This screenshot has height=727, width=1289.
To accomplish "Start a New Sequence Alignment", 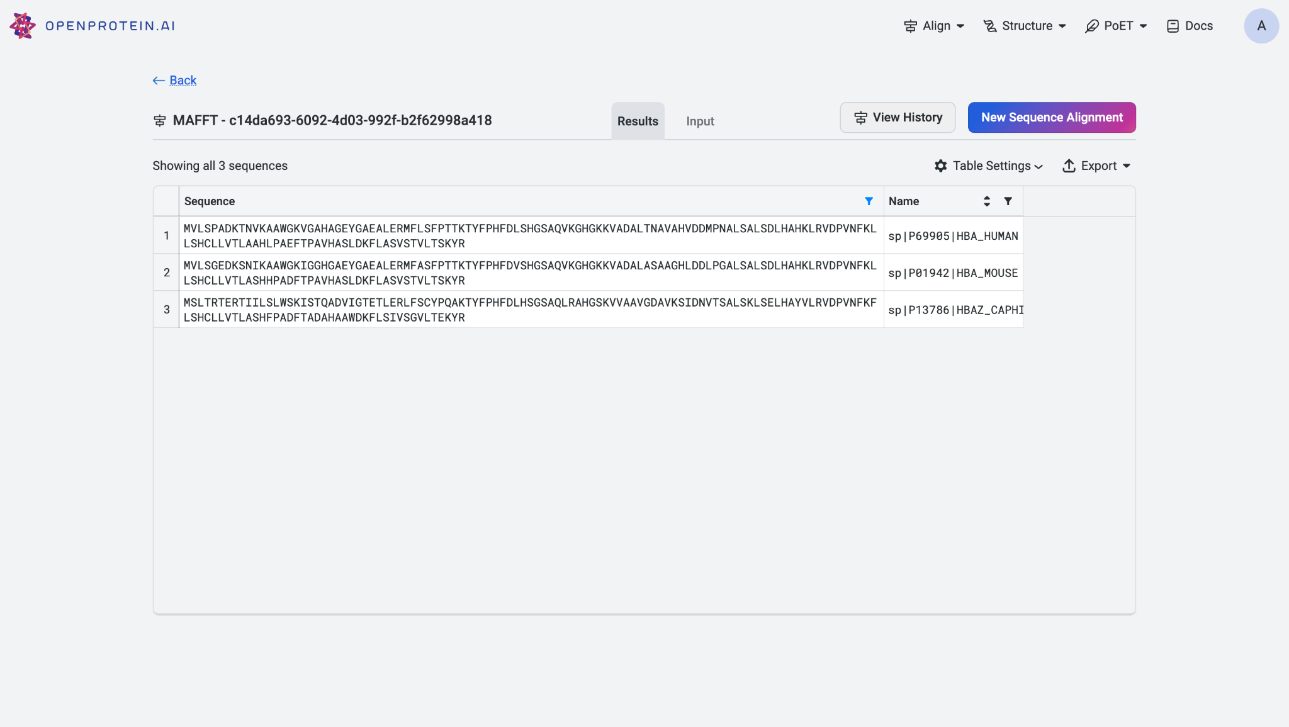I will 1052,118.
